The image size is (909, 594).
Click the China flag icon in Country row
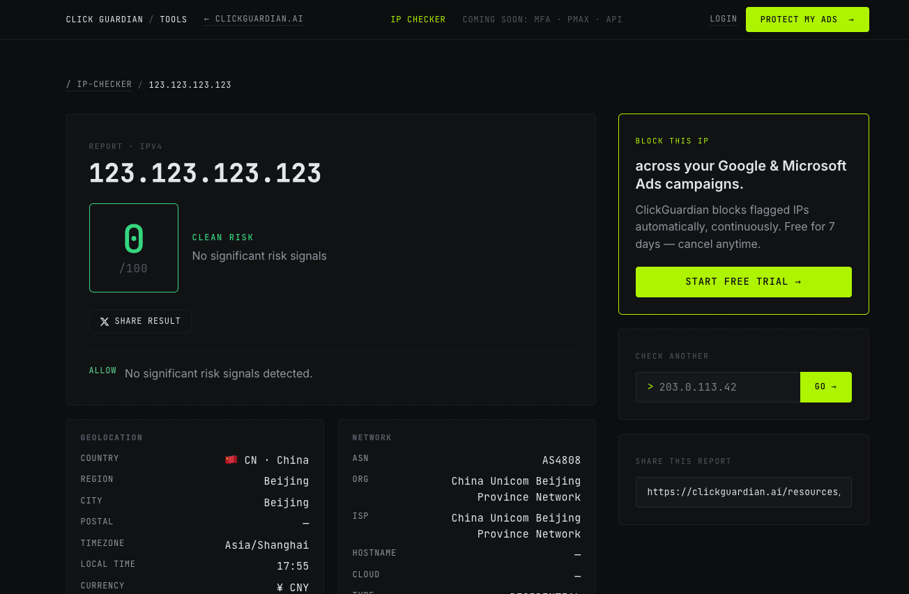pos(231,460)
